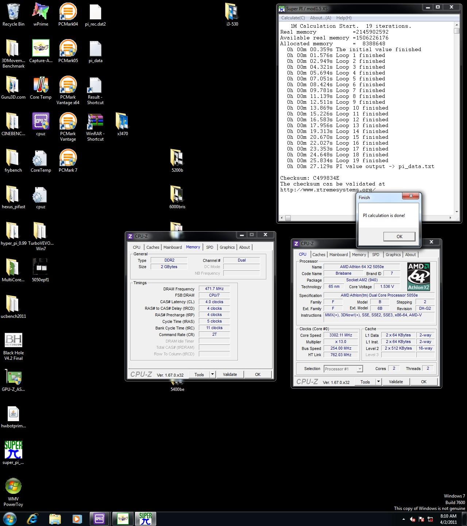Launch the Core Temp thermometer icon
The image size is (467, 526).
pos(40,88)
